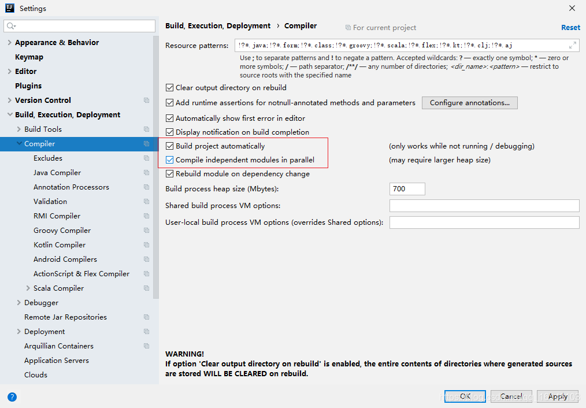Toggle Automatically show first error in editor
This screenshot has height=408, width=586.
(x=170, y=118)
